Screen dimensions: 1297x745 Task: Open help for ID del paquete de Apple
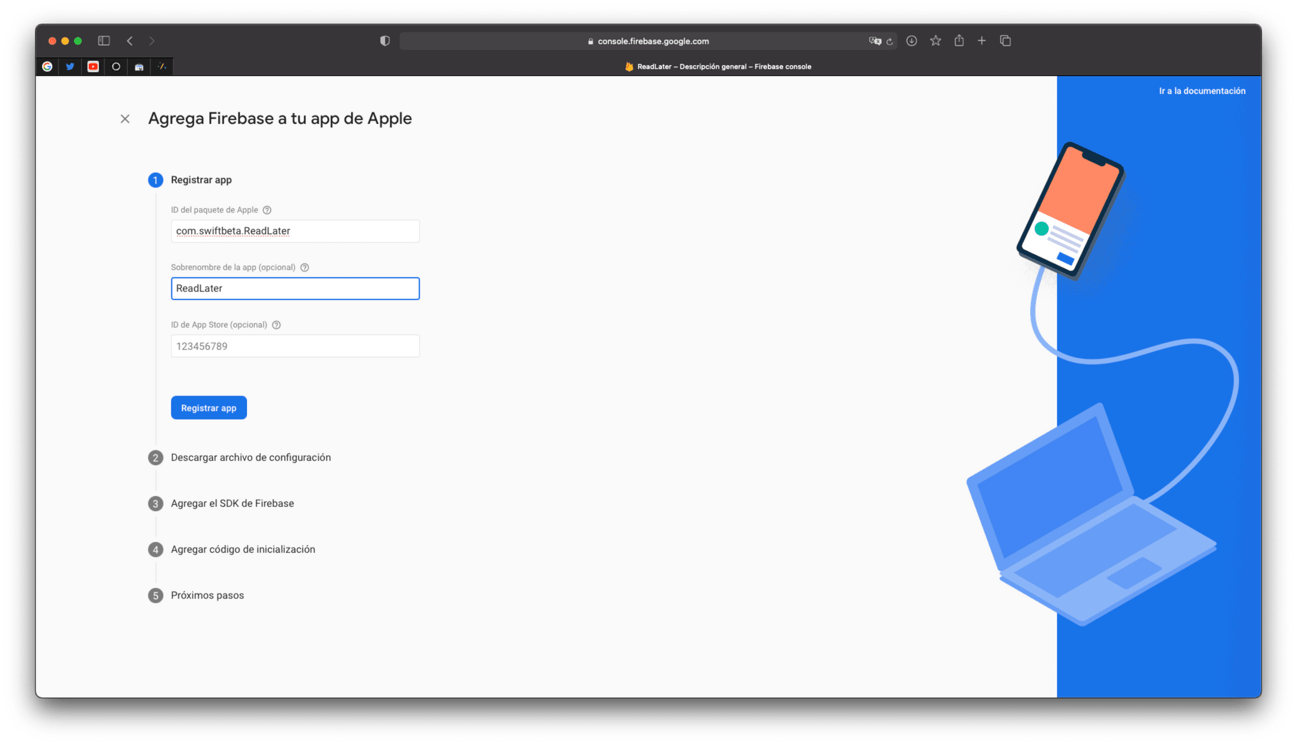click(x=267, y=210)
